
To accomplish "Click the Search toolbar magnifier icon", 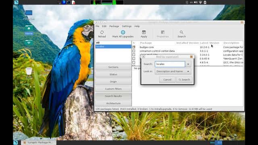I will tap(181, 32).
